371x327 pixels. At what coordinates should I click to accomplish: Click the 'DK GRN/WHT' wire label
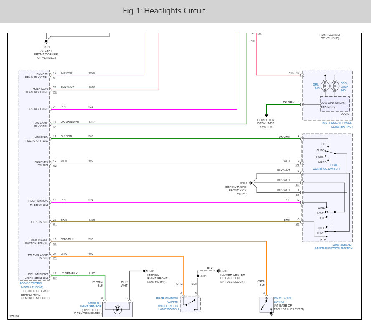click(x=70, y=122)
